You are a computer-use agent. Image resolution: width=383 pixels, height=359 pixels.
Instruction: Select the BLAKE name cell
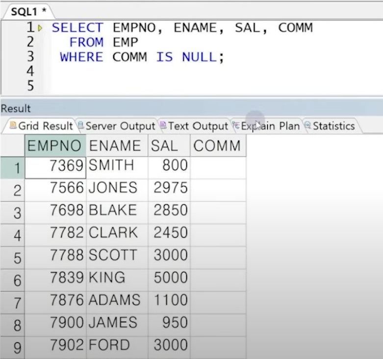(x=117, y=213)
